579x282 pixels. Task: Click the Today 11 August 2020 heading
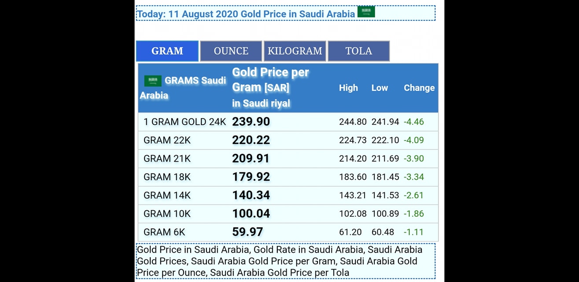(x=246, y=14)
